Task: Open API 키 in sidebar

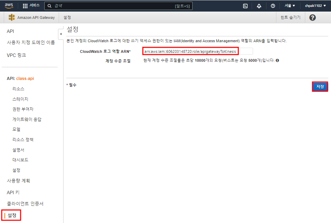Action: [x=13, y=192]
